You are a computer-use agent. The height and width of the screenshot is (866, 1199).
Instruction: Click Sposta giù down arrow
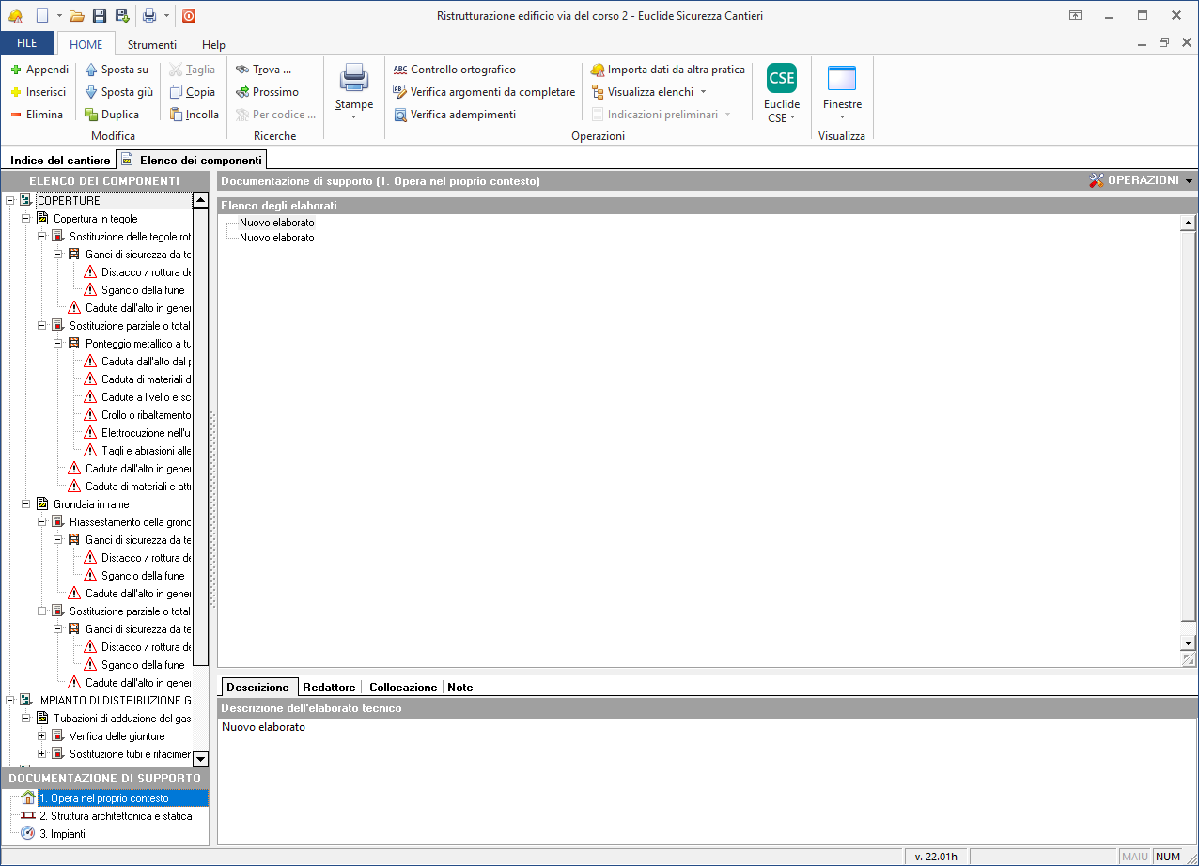pyautogui.click(x=118, y=92)
